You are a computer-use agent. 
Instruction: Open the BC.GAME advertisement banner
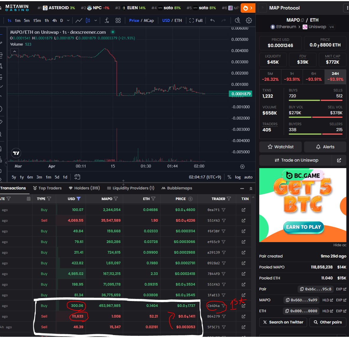click(x=303, y=205)
